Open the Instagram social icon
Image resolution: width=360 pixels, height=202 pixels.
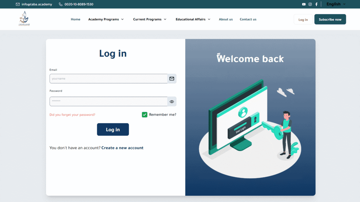coord(310,4)
